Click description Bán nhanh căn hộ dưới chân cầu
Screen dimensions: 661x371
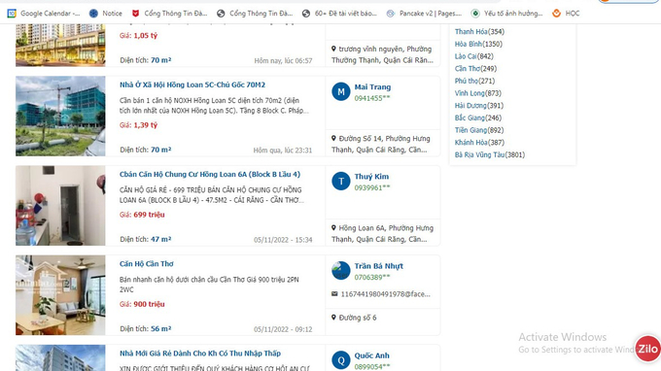209,285
